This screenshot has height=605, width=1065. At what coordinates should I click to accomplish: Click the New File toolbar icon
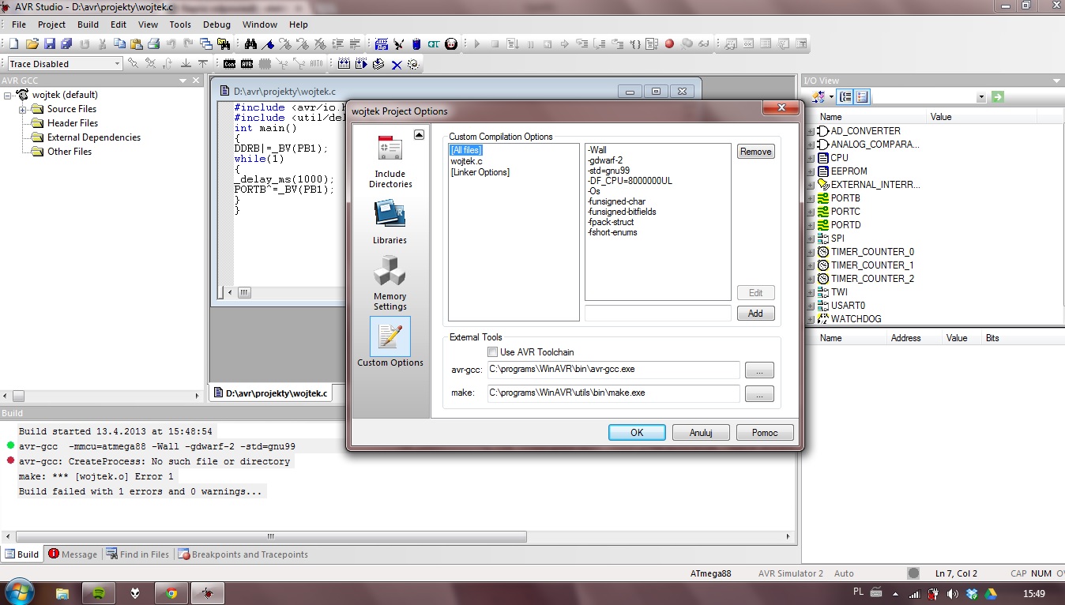[x=13, y=44]
